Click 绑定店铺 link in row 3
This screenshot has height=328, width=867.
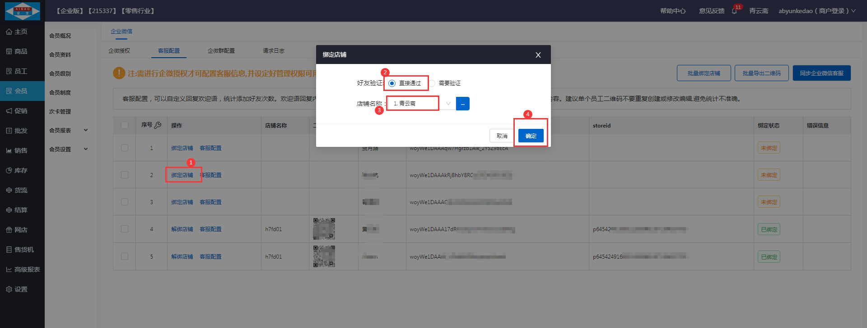click(x=182, y=202)
